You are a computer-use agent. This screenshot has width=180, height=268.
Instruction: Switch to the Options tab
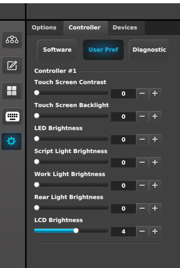(44, 27)
